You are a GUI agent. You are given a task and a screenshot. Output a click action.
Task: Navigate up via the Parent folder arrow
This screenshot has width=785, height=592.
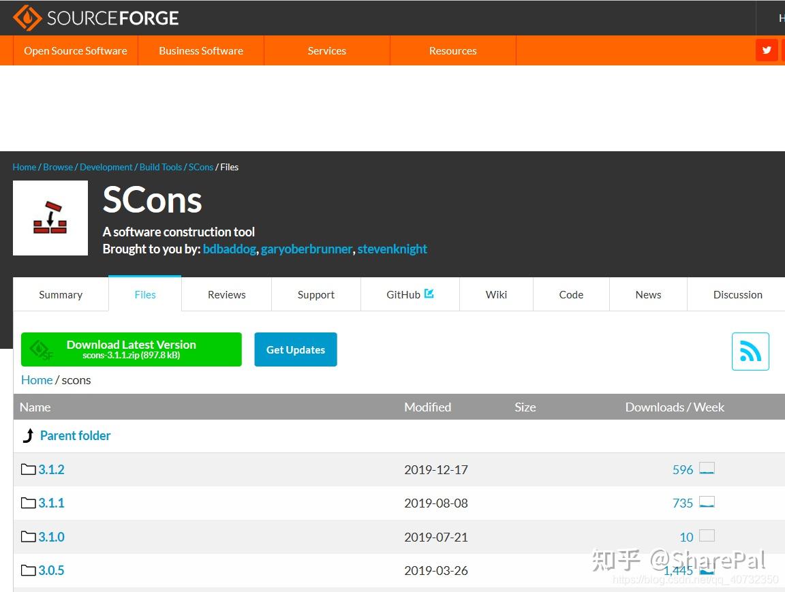(x=28, y=435)
